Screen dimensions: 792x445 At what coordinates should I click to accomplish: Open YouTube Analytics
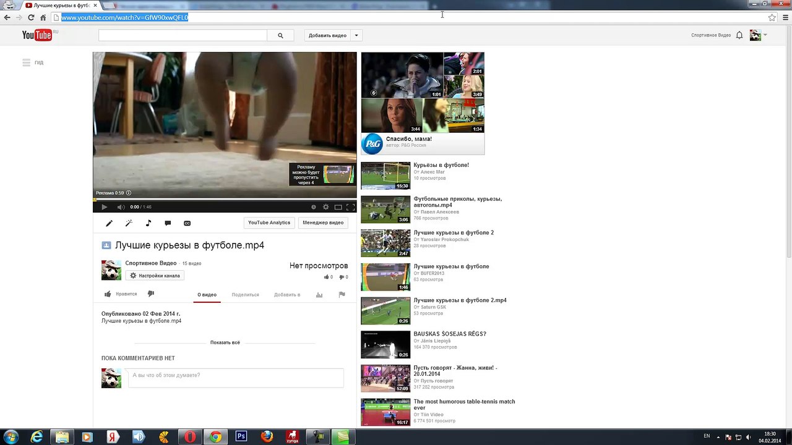pyautogui.click(x=269, y=222)
